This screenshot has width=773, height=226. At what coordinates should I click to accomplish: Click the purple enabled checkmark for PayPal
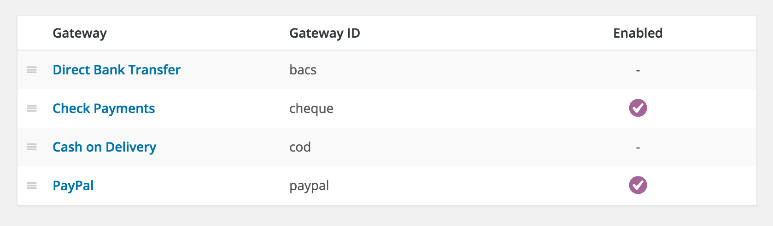[x=638, y=185]
